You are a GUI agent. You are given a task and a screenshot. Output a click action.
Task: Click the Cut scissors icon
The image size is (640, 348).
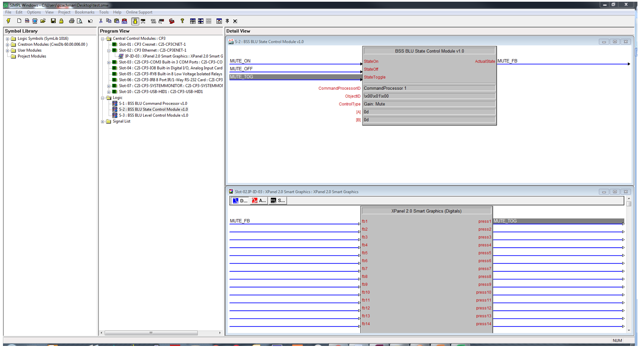(x=101, y=21)
